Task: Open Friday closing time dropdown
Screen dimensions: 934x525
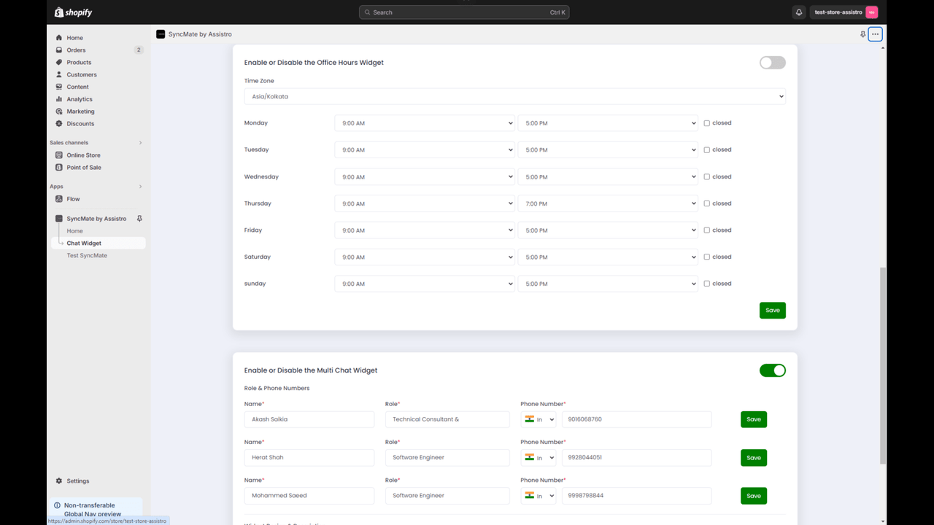Action: [608, 230]
